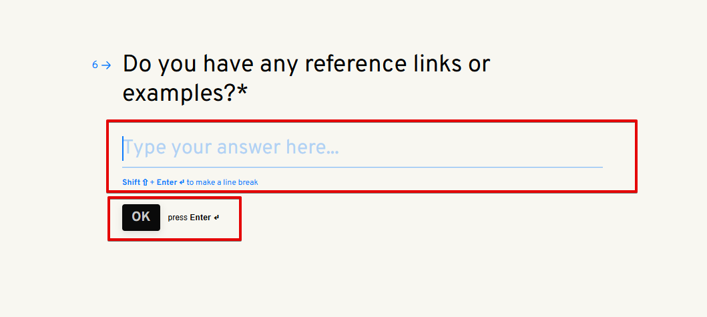
Task: Click the blinking text cursor in the answer field
Action: pos(123,148)
